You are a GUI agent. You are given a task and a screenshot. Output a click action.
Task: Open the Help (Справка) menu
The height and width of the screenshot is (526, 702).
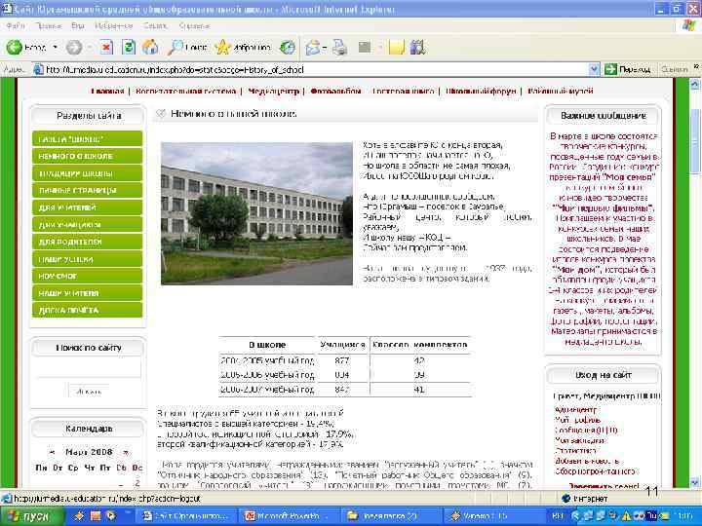[194, 26]
